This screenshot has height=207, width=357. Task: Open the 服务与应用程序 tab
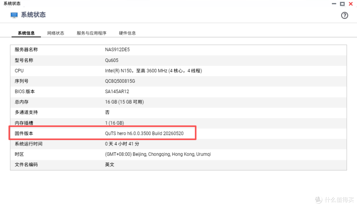coord(92,33)
